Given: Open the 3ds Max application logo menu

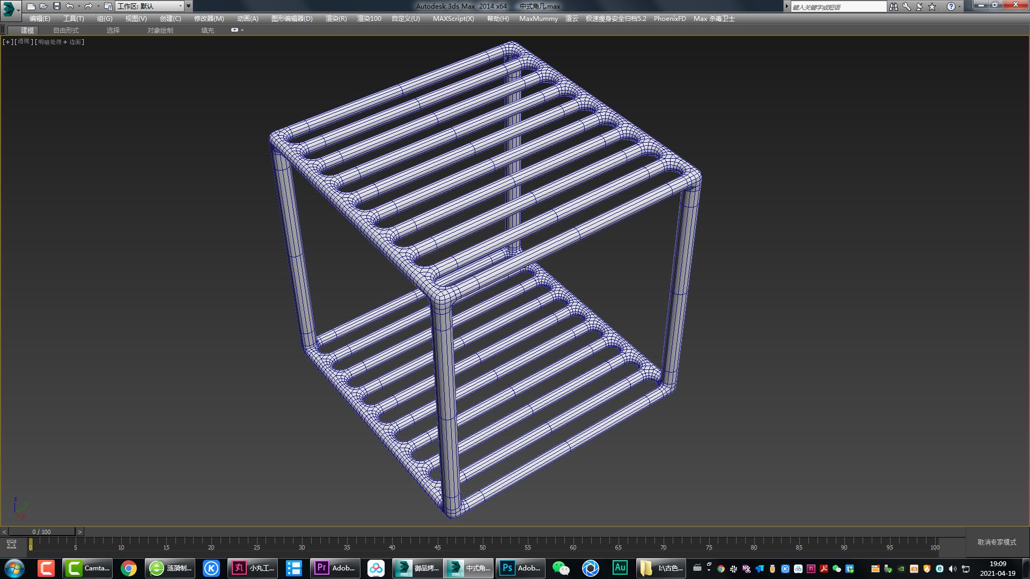Looking at the screenshot, I should 9,9.
